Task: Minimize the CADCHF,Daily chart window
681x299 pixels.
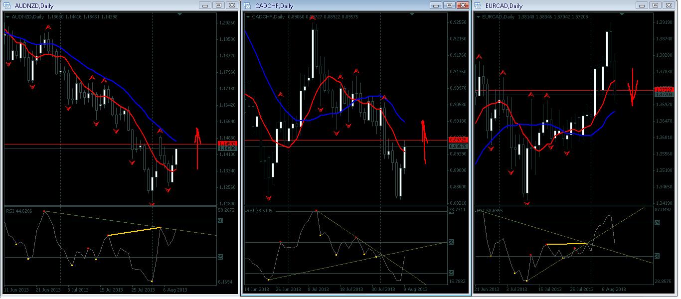Action: (x=435, y=5)
